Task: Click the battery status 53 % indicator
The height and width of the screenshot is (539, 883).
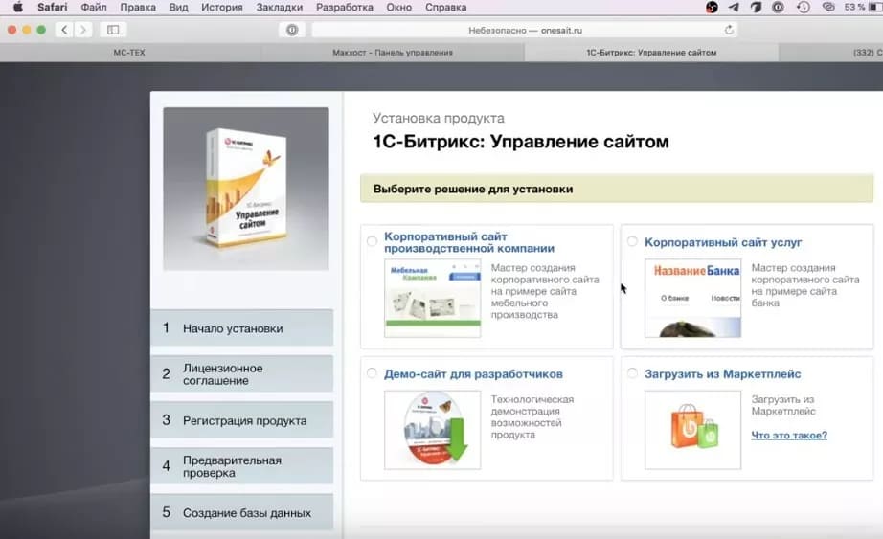Action: [x=863, y=8]
